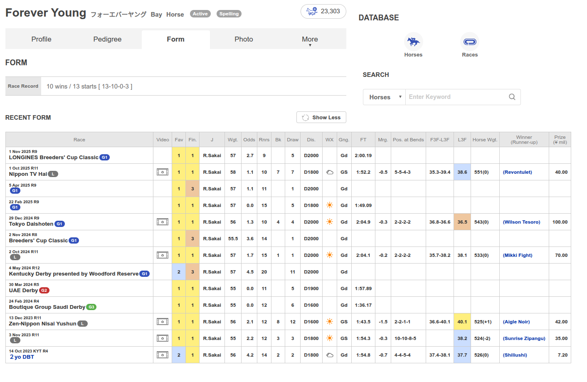
Task: Play video for Tokyo Daishoten race
Action: 163,222
